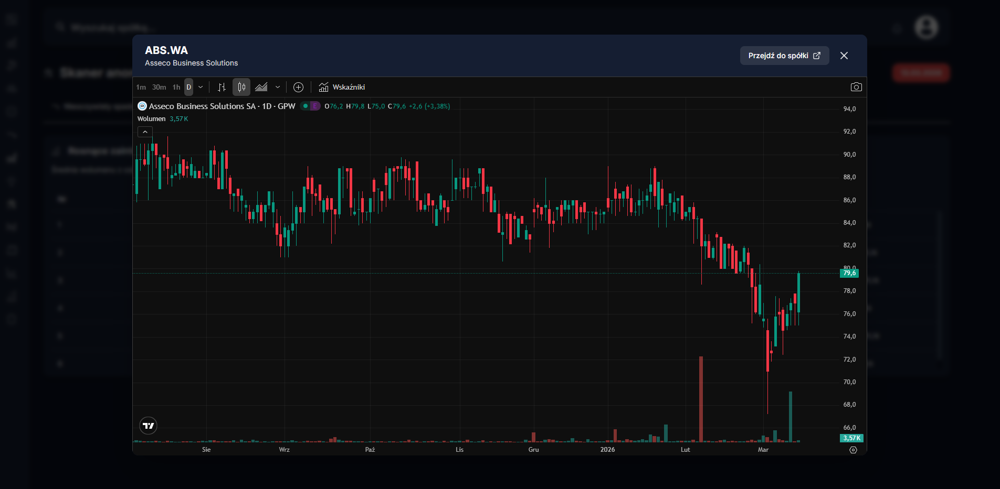Click the Asseco company logo in legend
The image size is (1000, 489).
tap(142, 106)
